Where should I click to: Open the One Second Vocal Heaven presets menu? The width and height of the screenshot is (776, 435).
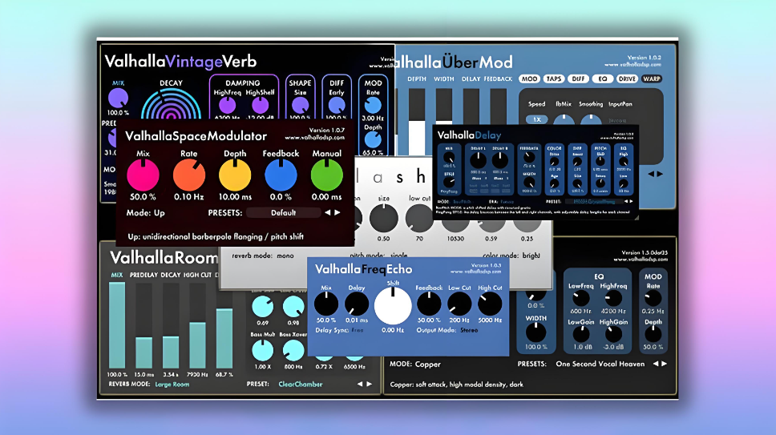[x=600, y=364]
